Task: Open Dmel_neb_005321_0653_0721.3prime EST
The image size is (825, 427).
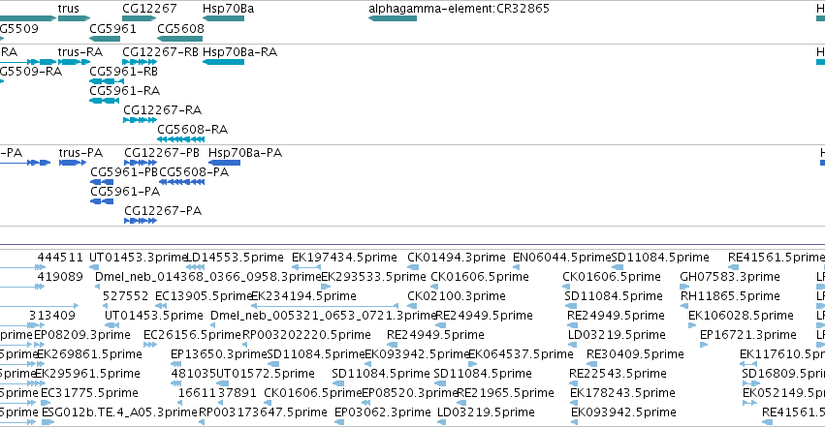Action: point(324,317)
